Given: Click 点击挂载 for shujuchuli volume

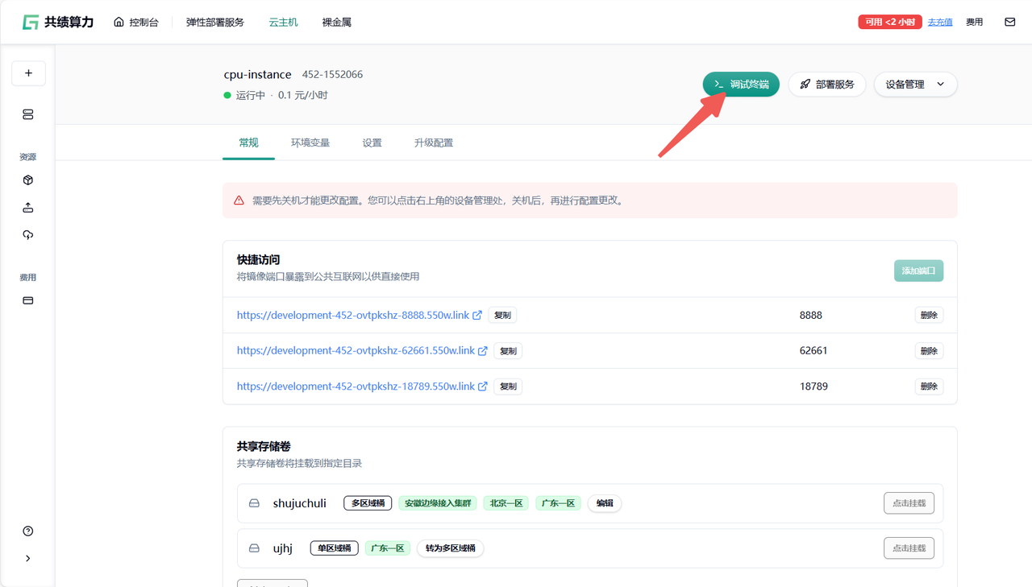Looking at the screenshot, I should pos(909,503).
